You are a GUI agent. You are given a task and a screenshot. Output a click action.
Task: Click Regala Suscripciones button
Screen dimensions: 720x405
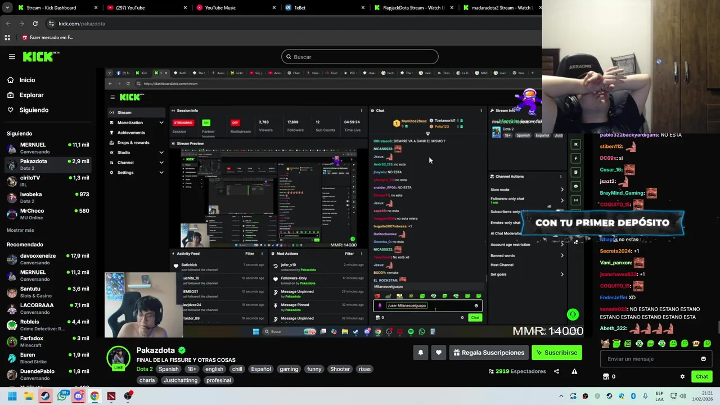(x=488, y=353)
